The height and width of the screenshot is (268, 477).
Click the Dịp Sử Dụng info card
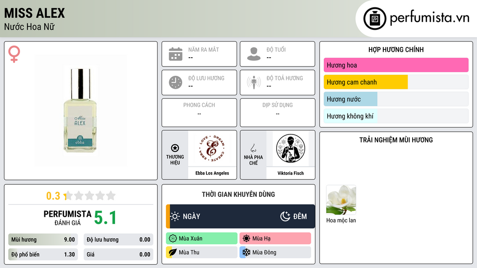tap(278, 113)
